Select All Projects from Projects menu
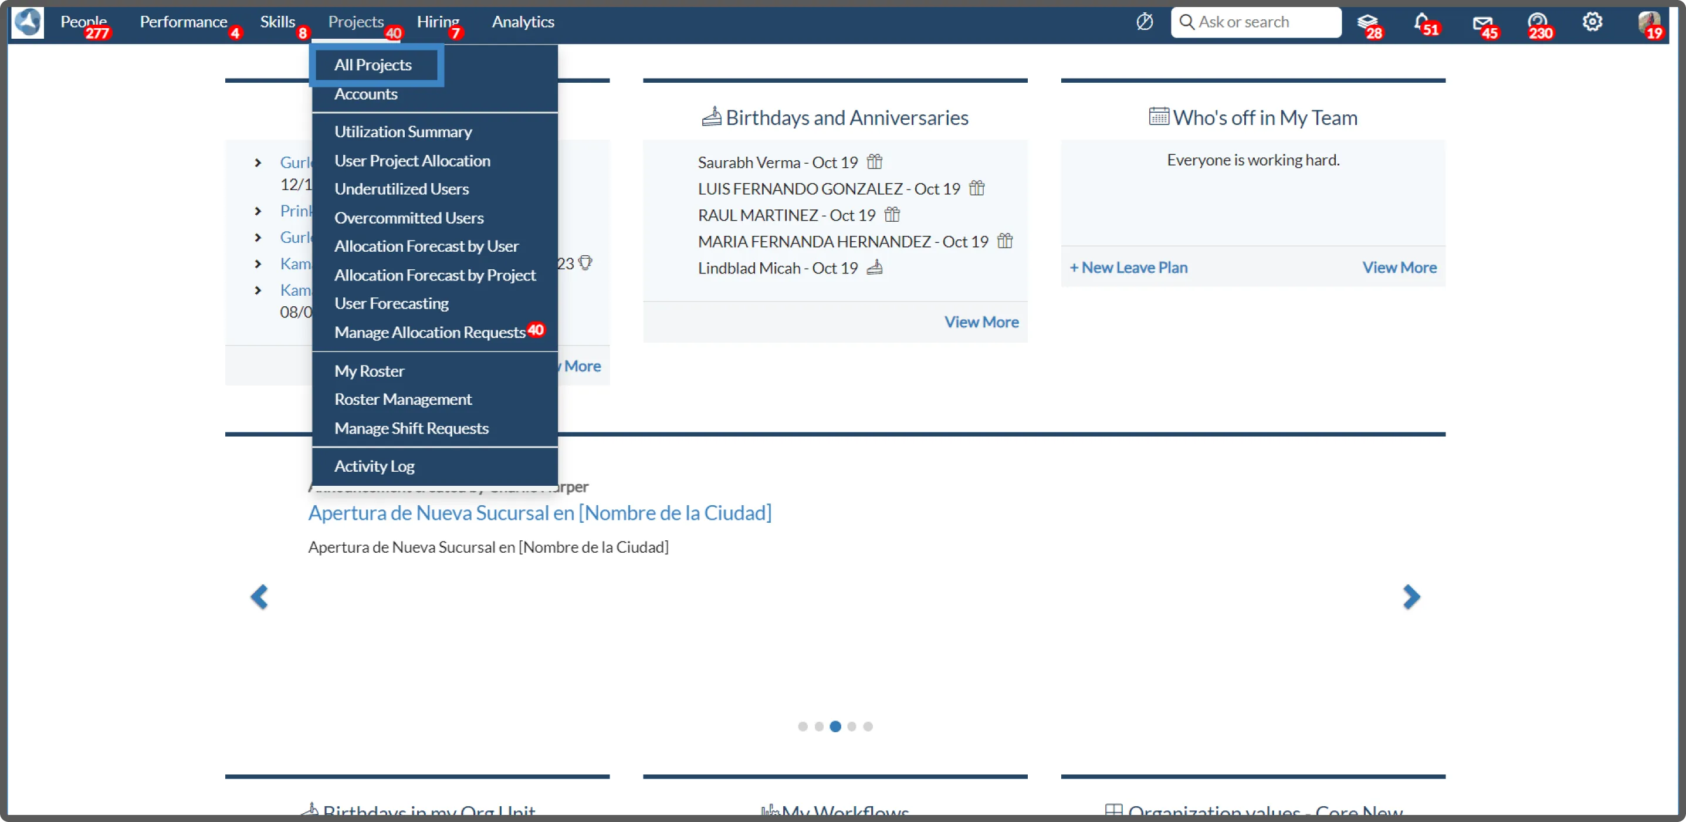The height and width of the screenshot is (822, 1686). coord(373,65)
